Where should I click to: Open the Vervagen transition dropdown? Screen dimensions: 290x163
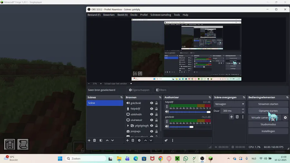229,104
